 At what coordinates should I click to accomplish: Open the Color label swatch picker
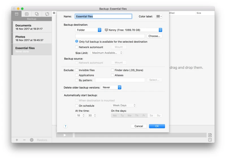pos(159,16)
